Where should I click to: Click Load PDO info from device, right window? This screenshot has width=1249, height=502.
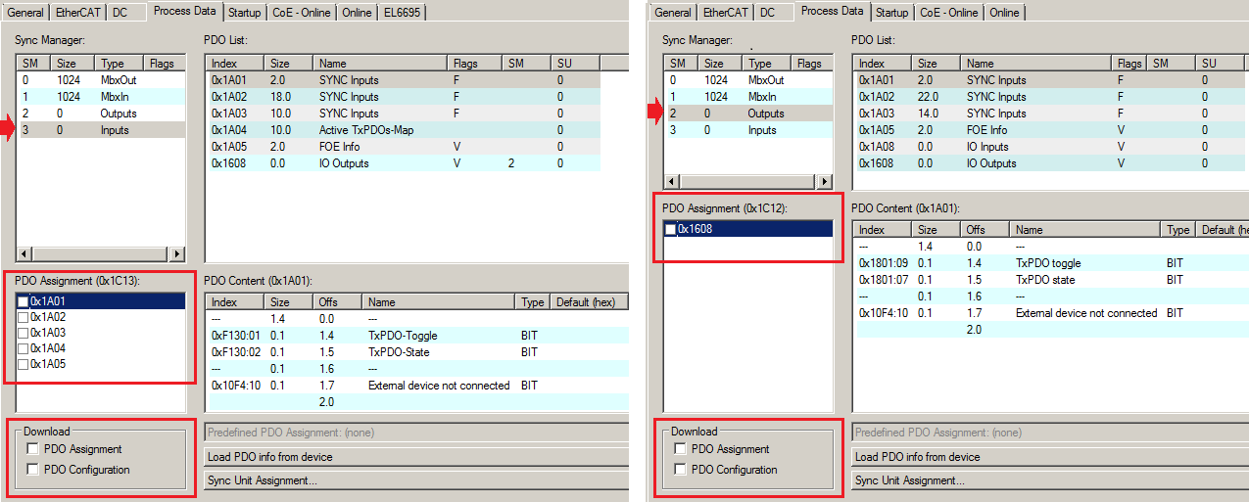tap(1049, 457)
